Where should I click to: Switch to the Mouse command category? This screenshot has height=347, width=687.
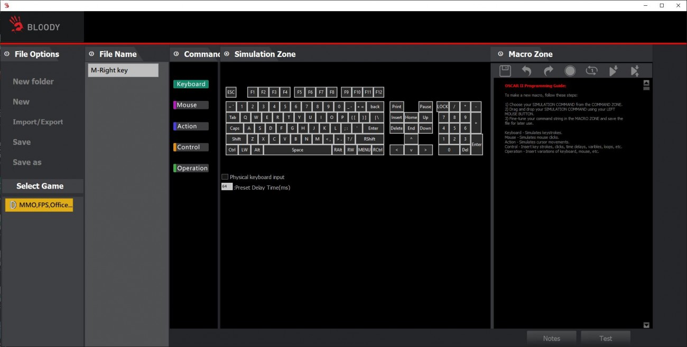click(x=191, y=105)
